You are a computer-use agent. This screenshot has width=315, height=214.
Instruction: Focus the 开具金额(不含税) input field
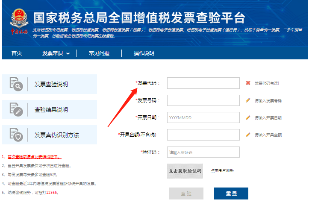click(x=203, y=135)
